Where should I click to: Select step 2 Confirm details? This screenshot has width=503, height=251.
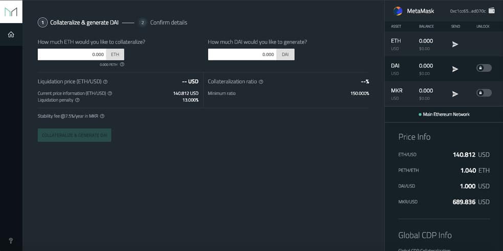click(x=163, y=23)
